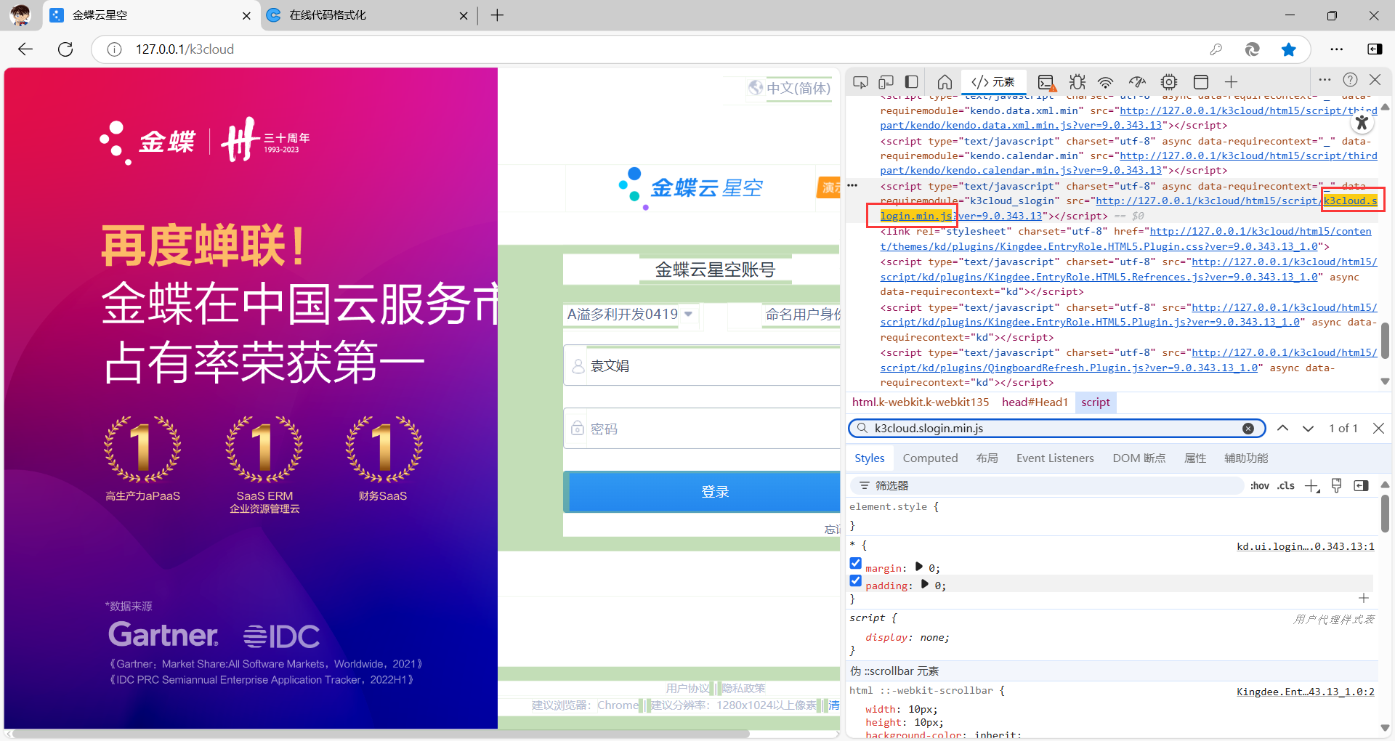Add a new style rule

[x=1312, y=486]
